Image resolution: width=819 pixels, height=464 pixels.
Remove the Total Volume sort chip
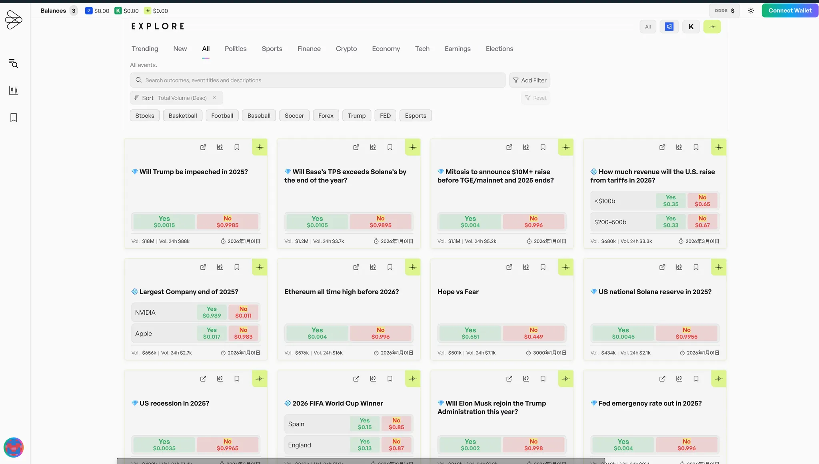pyautogui.click(x=214, y=98)
